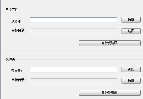Click the 源目录 input field
The height and width of the screenshot is (99, 143).
74,70
